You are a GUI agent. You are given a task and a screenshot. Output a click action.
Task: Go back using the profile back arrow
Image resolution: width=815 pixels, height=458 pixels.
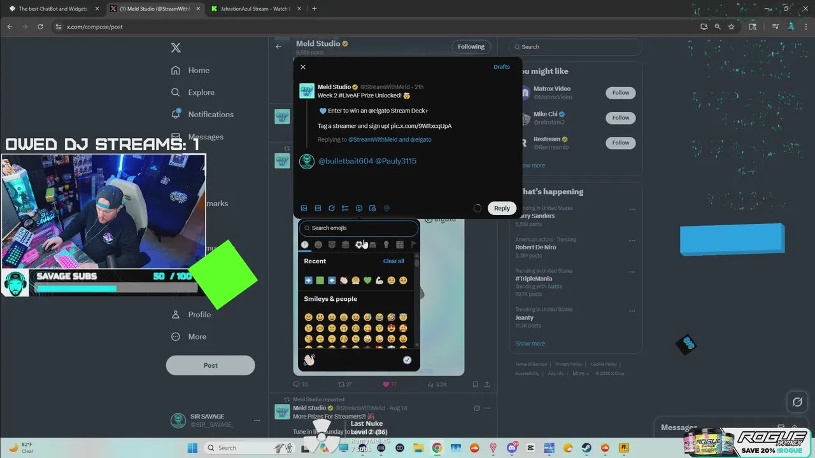278,46
